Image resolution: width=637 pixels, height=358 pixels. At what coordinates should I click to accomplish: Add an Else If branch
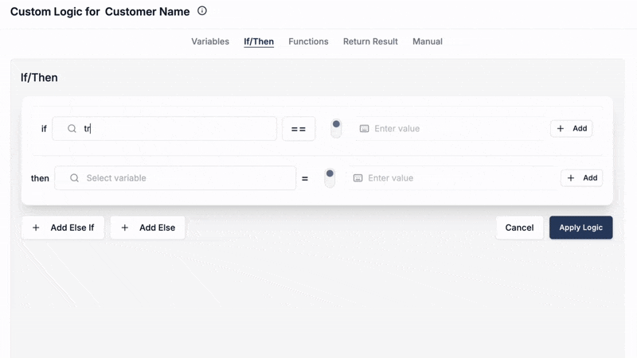[63, 228]
